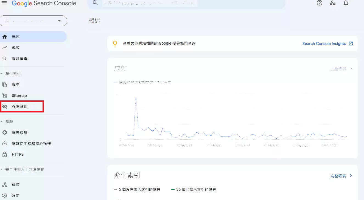Click the 概述 page title
This screenshot has height=200, width=364.
click(x=94, y=21)
